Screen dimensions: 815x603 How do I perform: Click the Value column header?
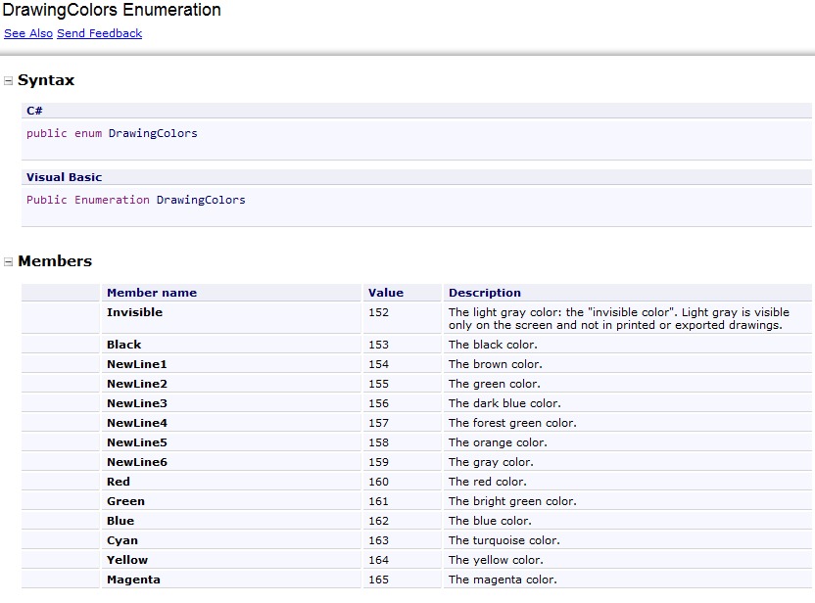(385, 293)
